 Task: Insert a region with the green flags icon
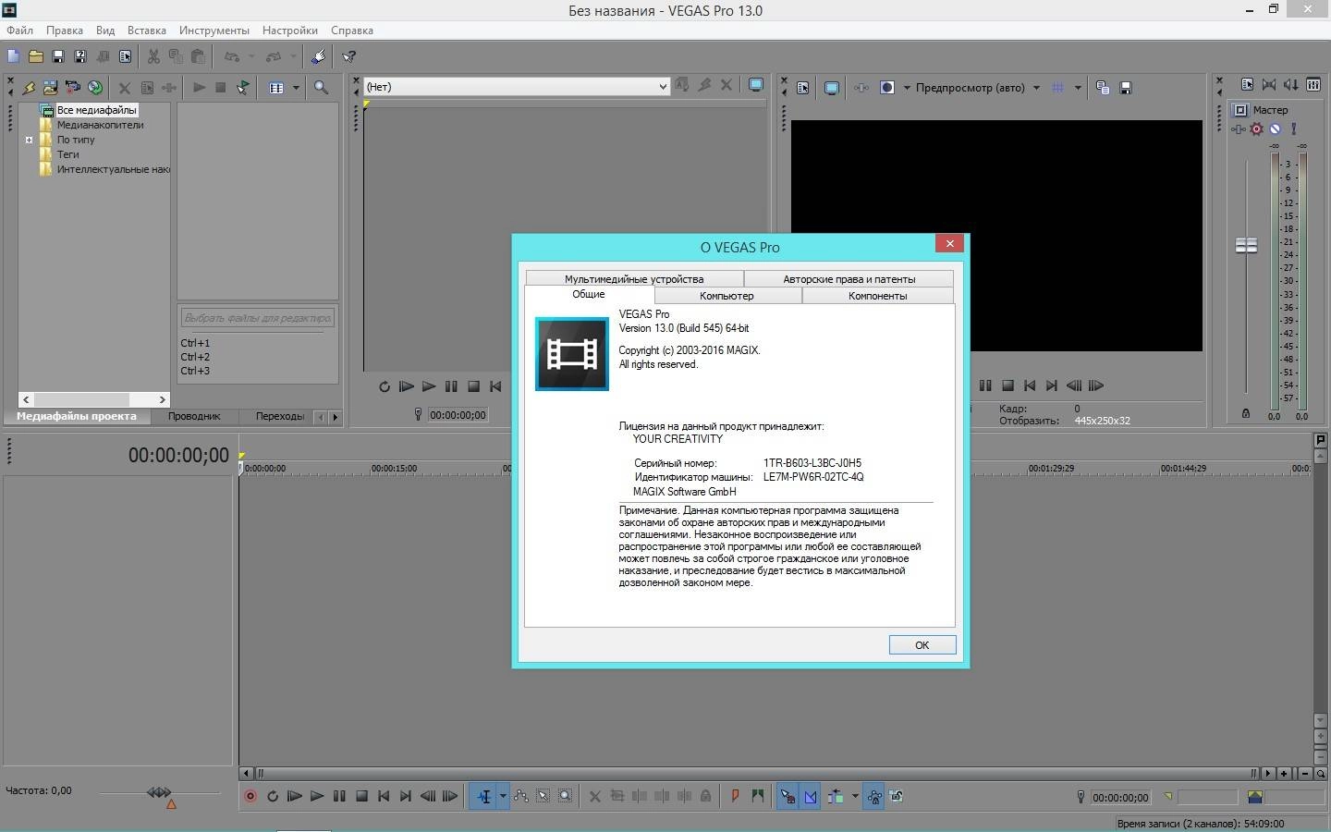tap(758, 796)
